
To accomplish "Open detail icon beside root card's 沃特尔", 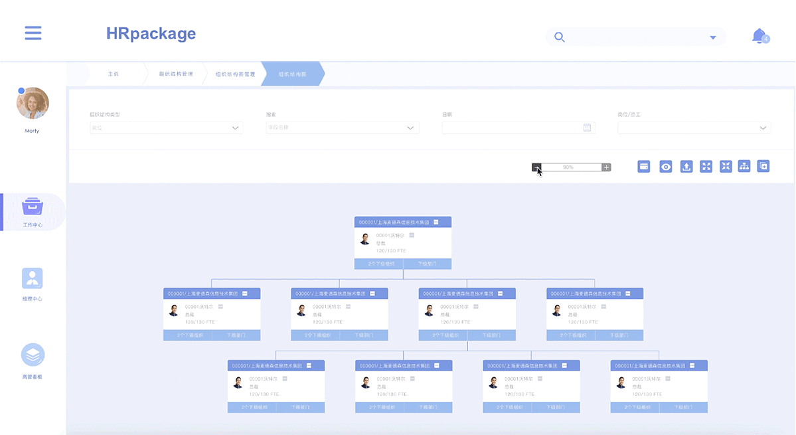I will 412,236.
